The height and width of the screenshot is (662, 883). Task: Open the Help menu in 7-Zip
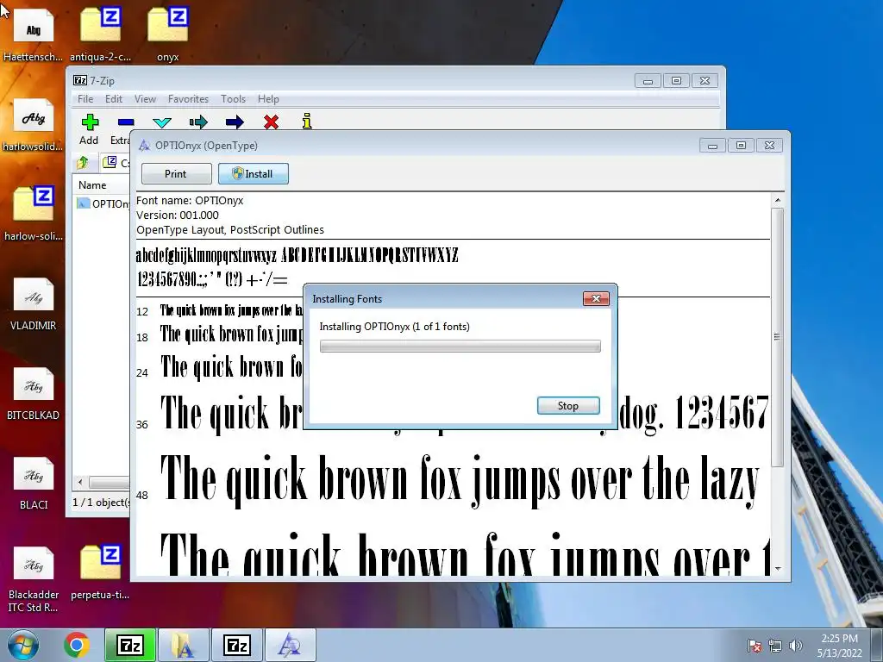[x=269, y=99]
